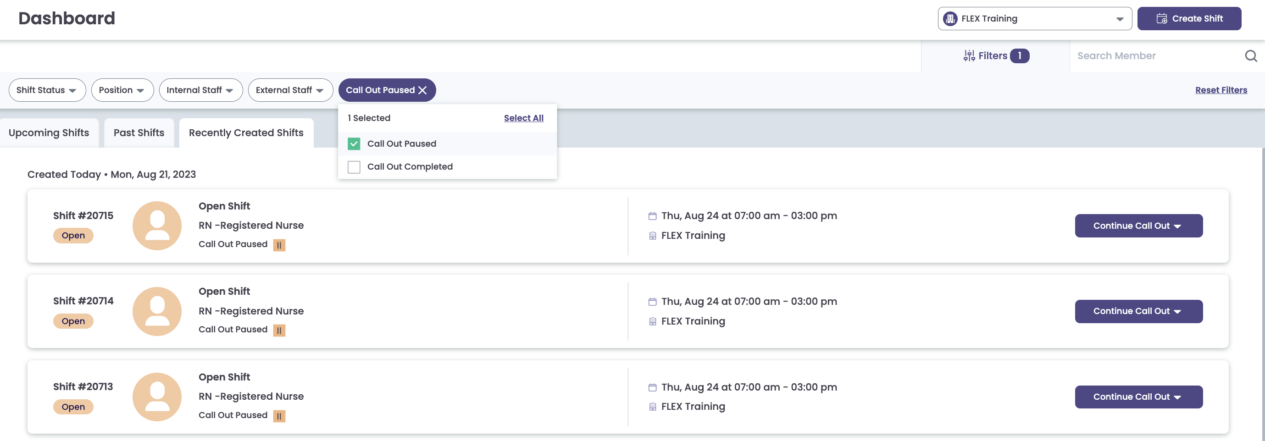The image size is (1265, 441).
Task: Click calendar icon in Shift #20715 row
Action: tap(652, 216)
